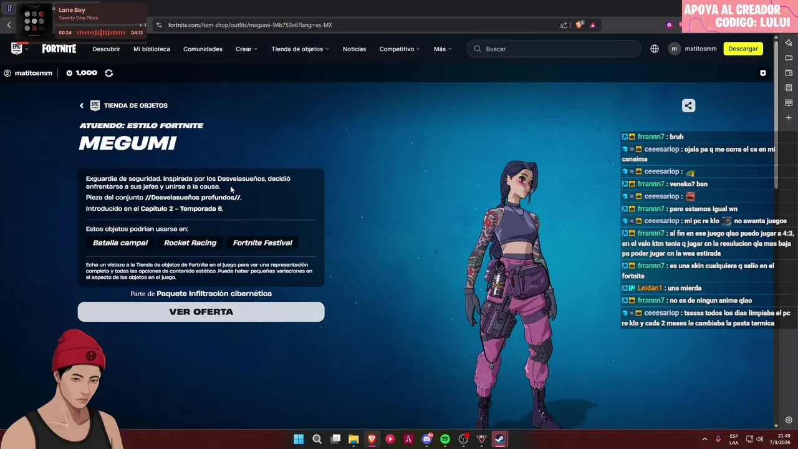Click the browser address bar URL

point(250,25)
